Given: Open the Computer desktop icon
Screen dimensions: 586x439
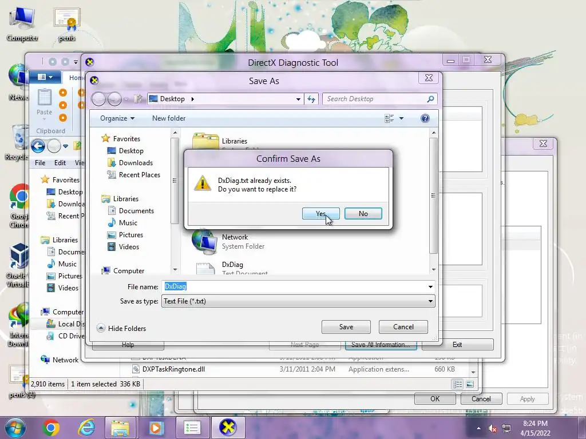Looking at the screenshot, I should (x=22, y=23).
